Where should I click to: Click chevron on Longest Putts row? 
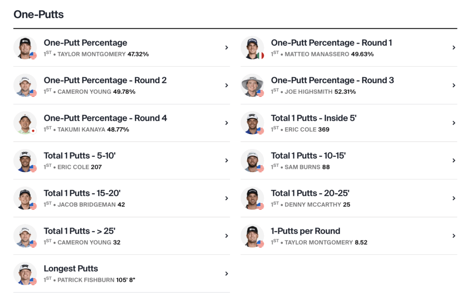coord(226,274)
